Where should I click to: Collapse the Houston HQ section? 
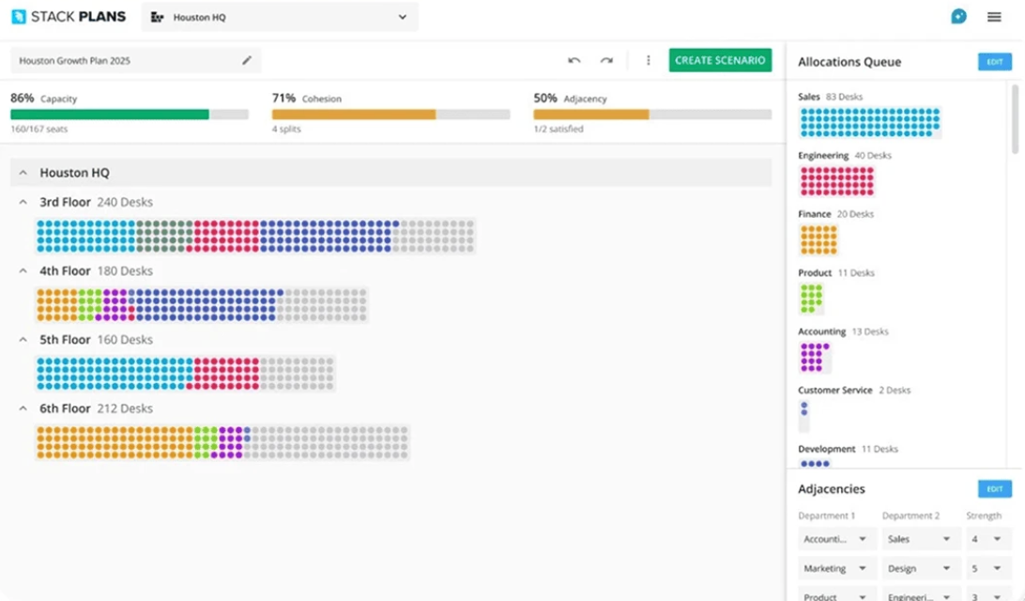click(23, 173)
